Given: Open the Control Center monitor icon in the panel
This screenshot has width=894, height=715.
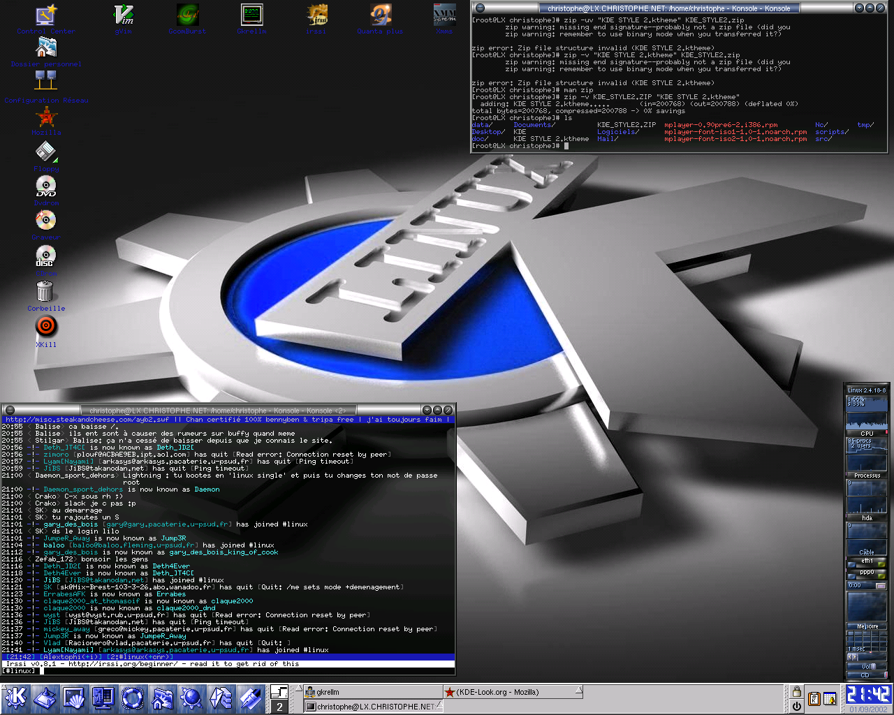Looking at the screenshot, I should pyautogui.click(x=103, y=698).
